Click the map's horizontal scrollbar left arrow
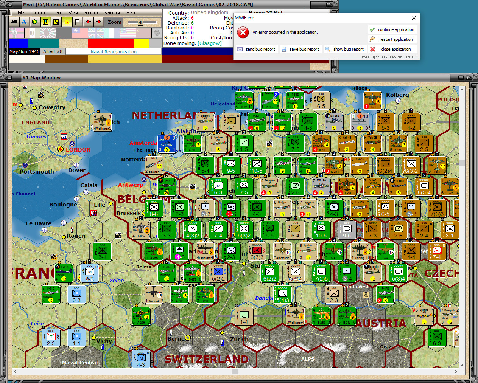This screenshot has height=383, width=478. point(15,371)
